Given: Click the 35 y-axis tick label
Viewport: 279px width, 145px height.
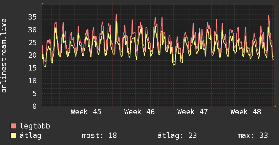Looking at the screenshot, I should point(32,17).
